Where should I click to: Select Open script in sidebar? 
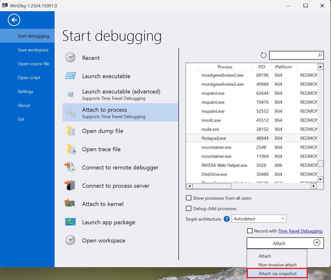27,78
